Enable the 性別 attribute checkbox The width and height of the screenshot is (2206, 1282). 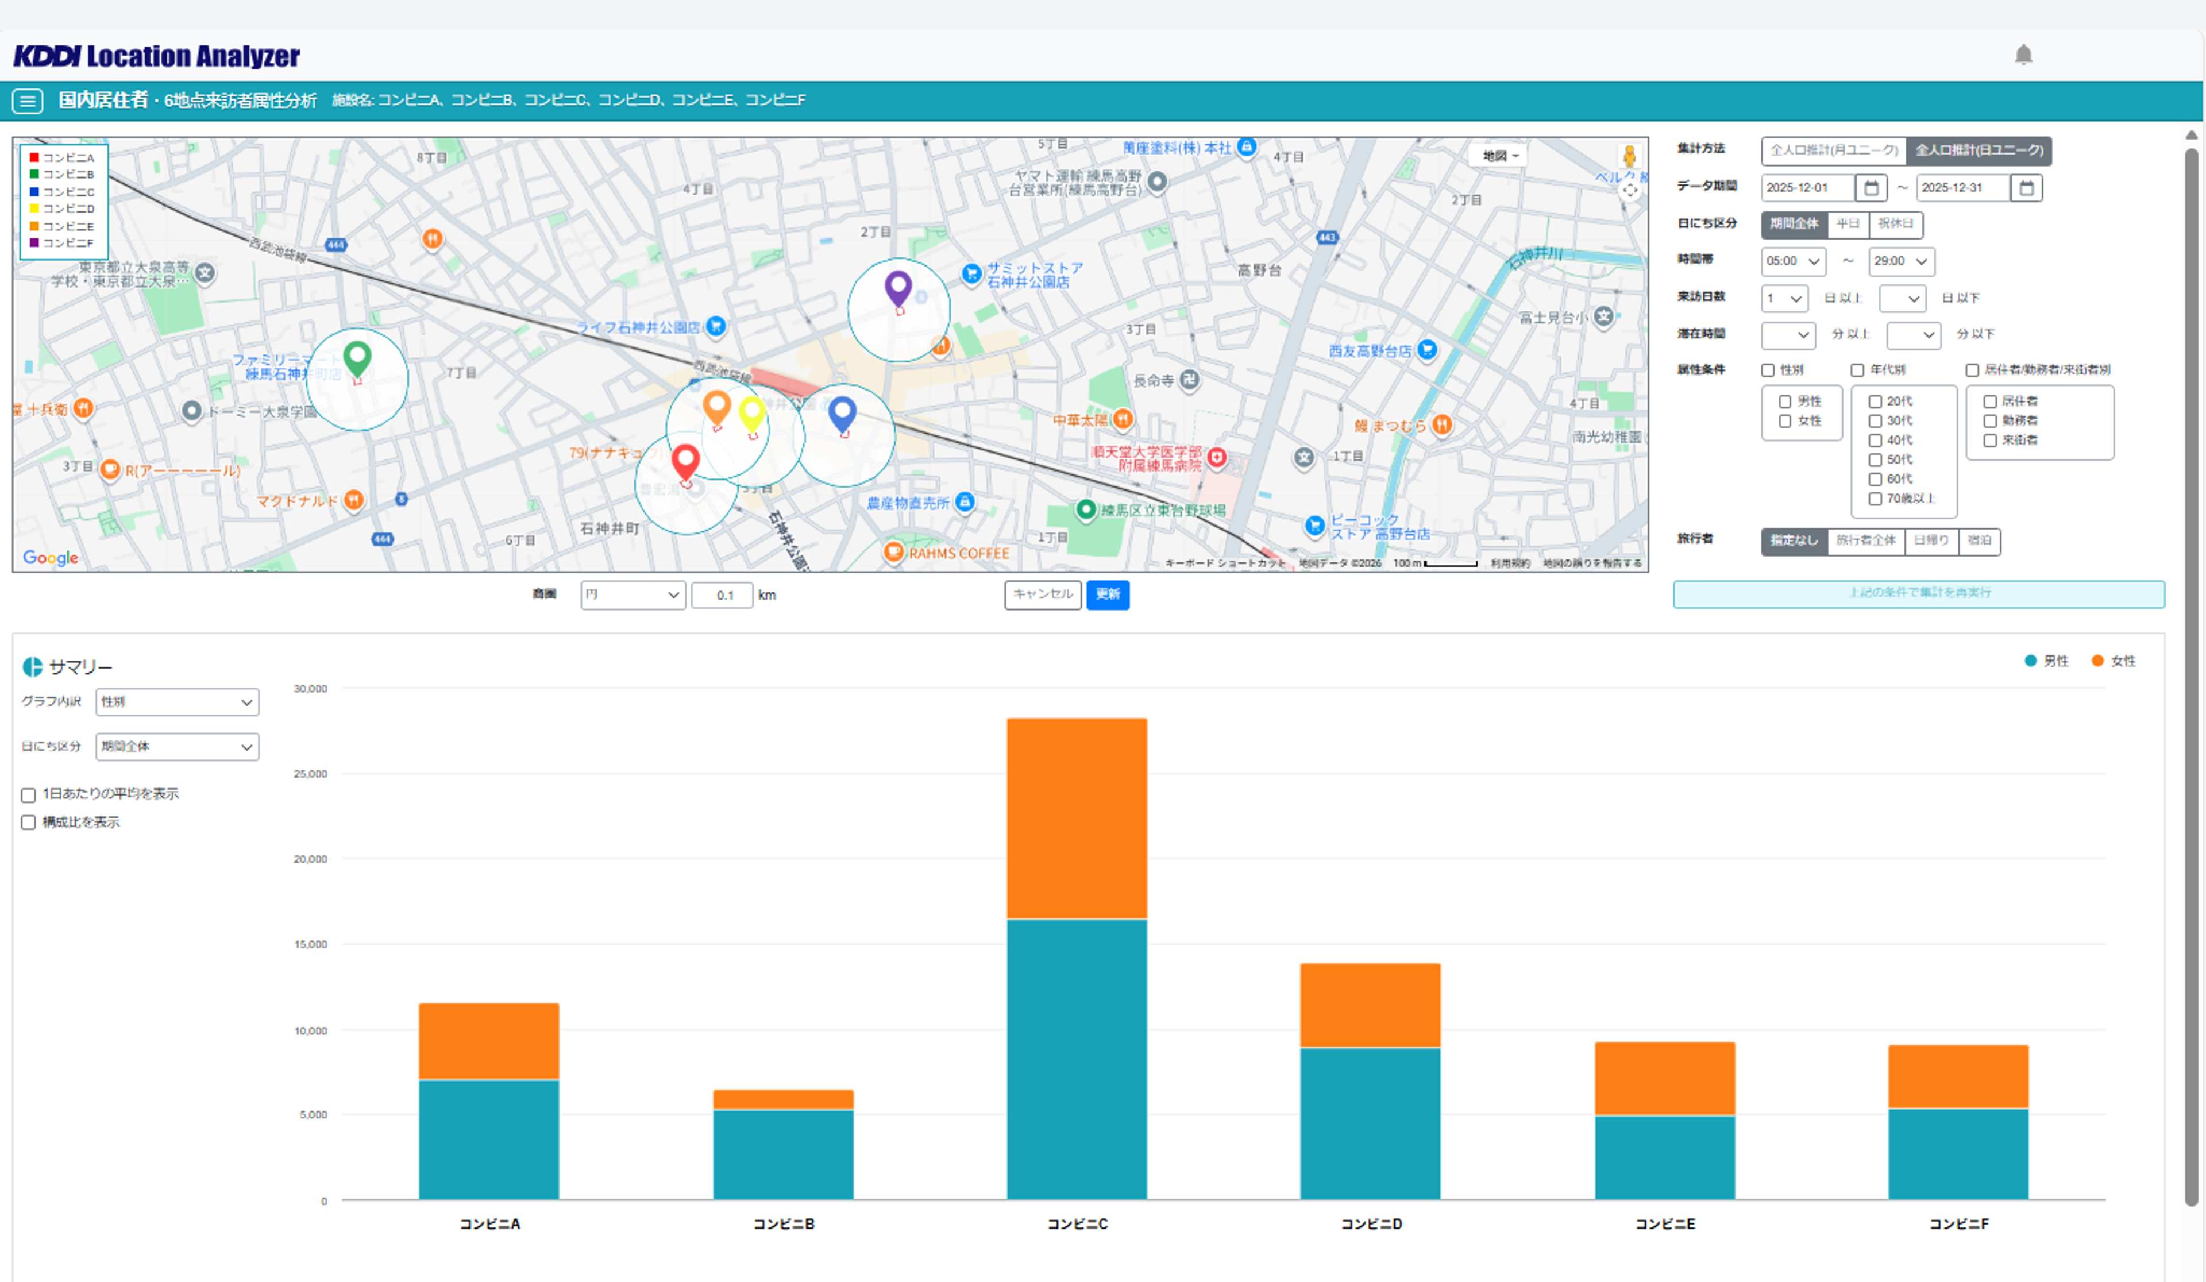point(1768,370)
